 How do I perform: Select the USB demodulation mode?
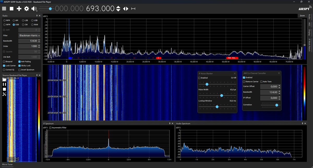(x=34, y=20)
